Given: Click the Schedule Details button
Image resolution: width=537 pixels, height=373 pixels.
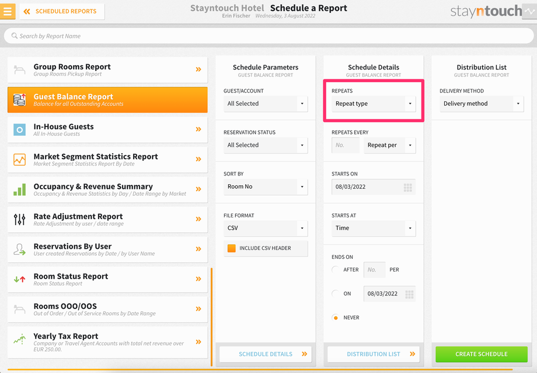Looking at the screenshot, I should coord(266,354).
